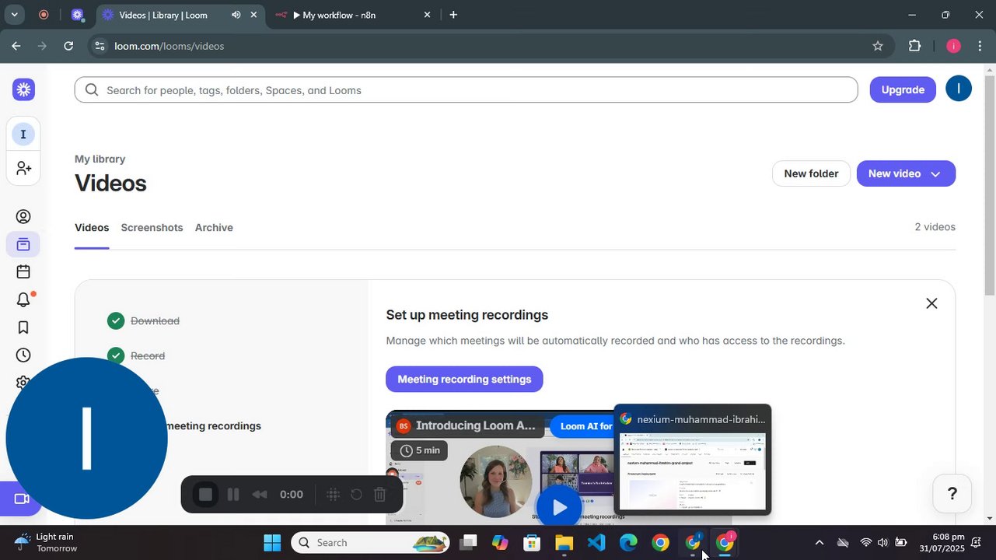Open the History clock icon
This screenshot has height=560, width=996.
click(23, 355)
